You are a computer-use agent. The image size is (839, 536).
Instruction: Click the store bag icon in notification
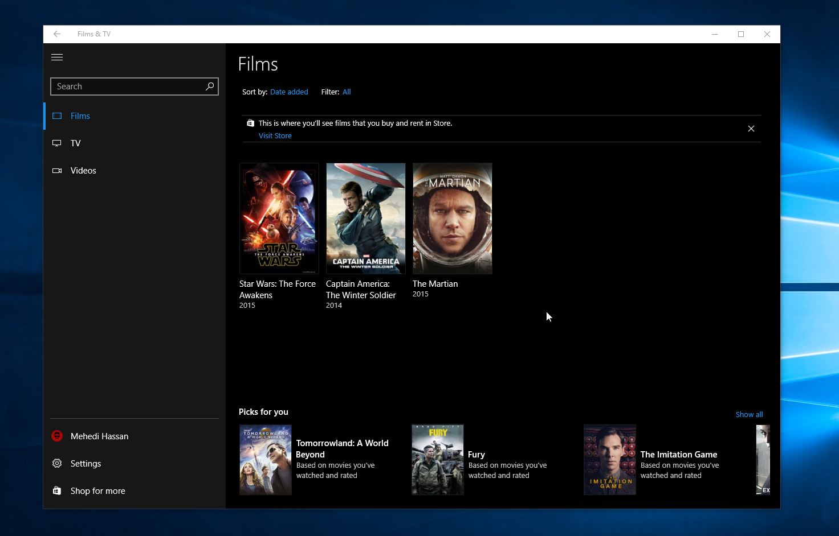[250, 123]
